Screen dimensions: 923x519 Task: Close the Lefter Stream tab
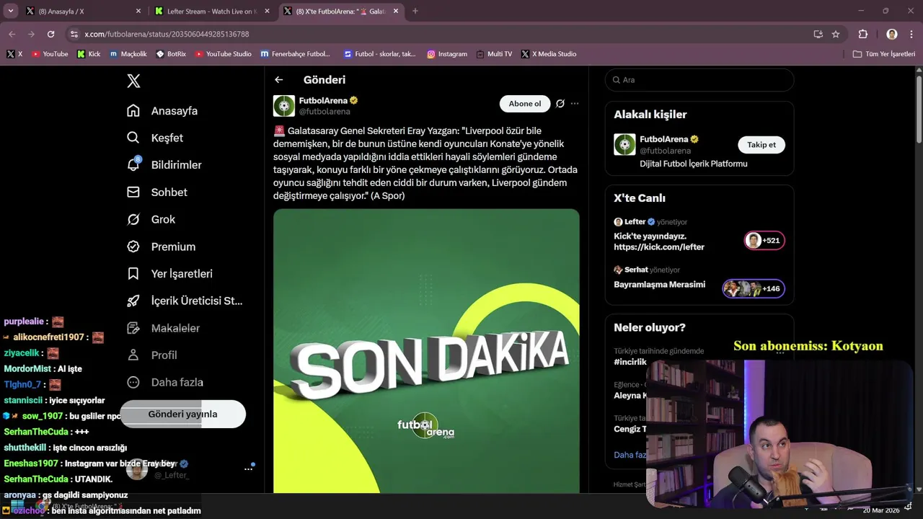coord(267,12)
